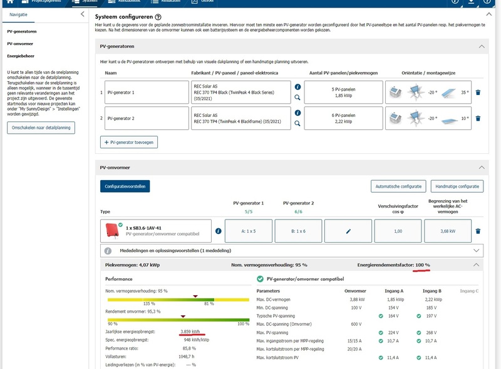Click marker on Nom. vermogensverhouding bar

[195, 296]
